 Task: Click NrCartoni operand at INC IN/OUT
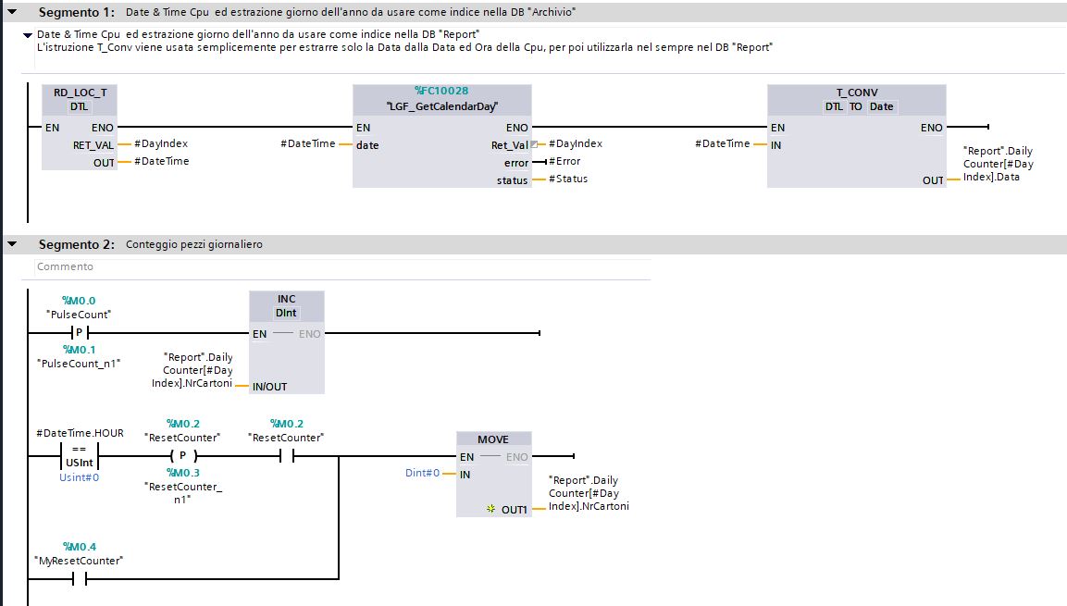coord(192,370)
